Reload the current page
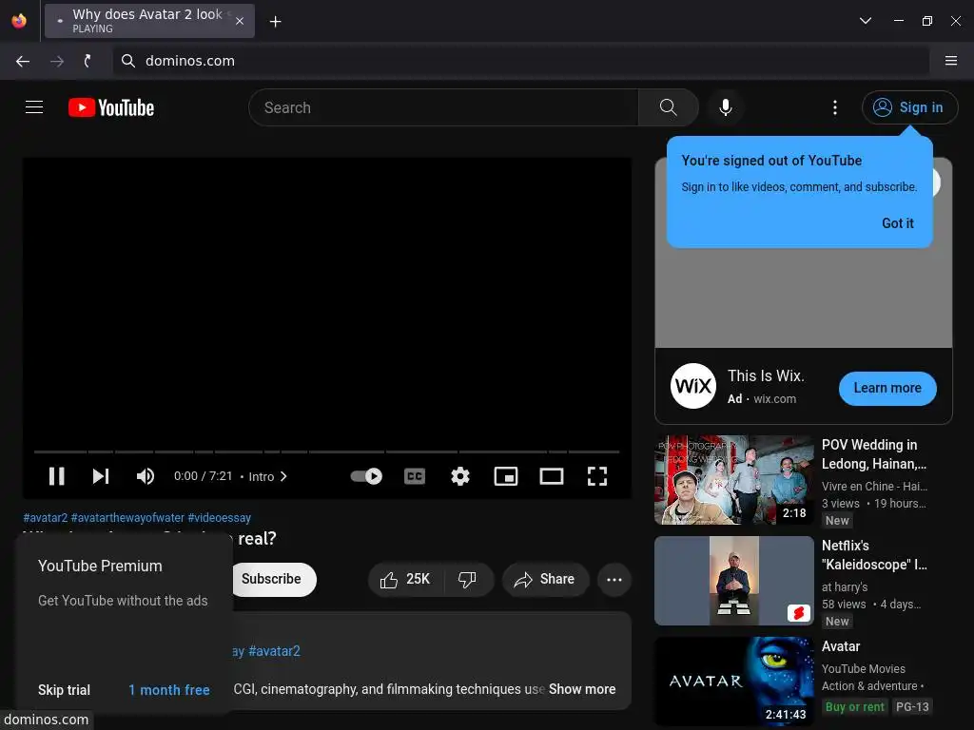This screenshot has width=974, height=730. (88, 61)
